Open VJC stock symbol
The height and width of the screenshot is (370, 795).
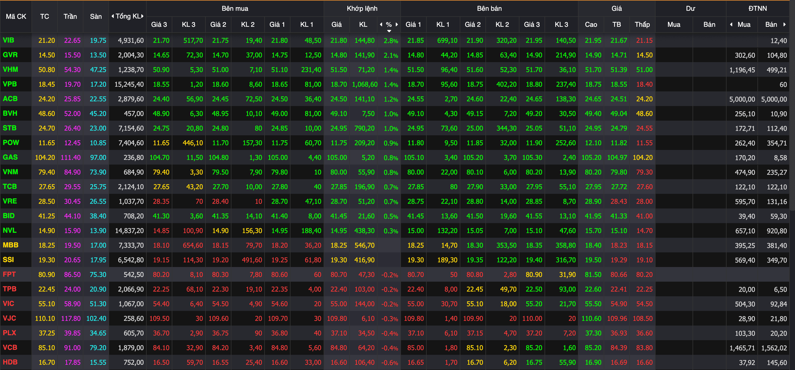click(x=9, y=318)
